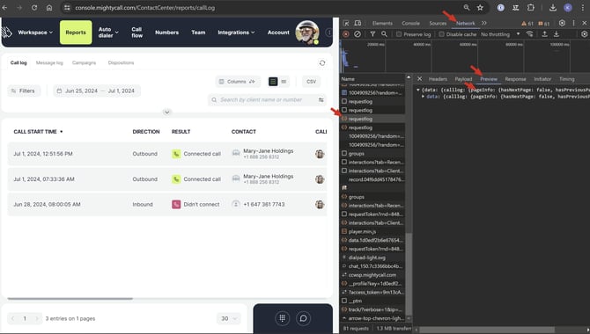Image resolution: width=590 pixels, height=334 pixels.
Task: Switch to the comfortable row view icon
Action: (273, 82)
